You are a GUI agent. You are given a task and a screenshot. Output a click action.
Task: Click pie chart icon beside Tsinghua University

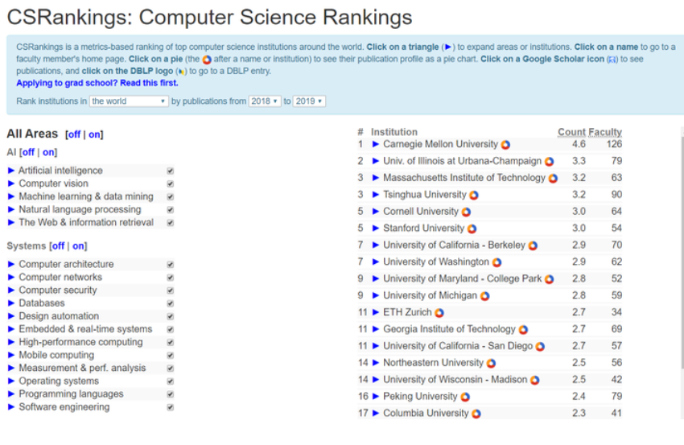coord(474,195)
